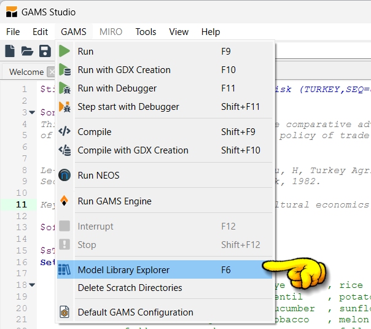Screen dimensions: 371x329
Task: Choose Run GAMS Engine entry
Action: point(165,201)
